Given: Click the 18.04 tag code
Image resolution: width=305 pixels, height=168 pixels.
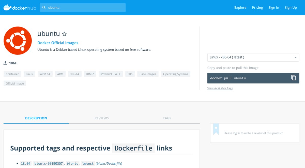Looking at the screenshot, I should click(26, 163).
